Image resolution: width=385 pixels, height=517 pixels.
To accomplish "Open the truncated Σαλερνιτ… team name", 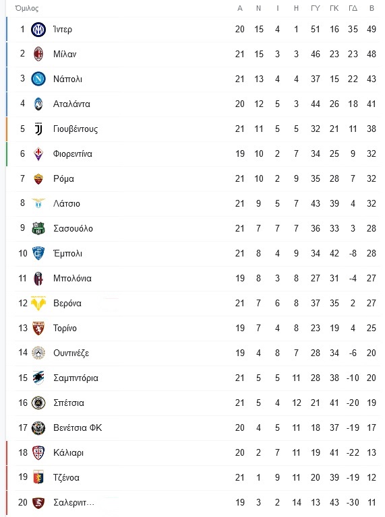I will tap(74, 502).
